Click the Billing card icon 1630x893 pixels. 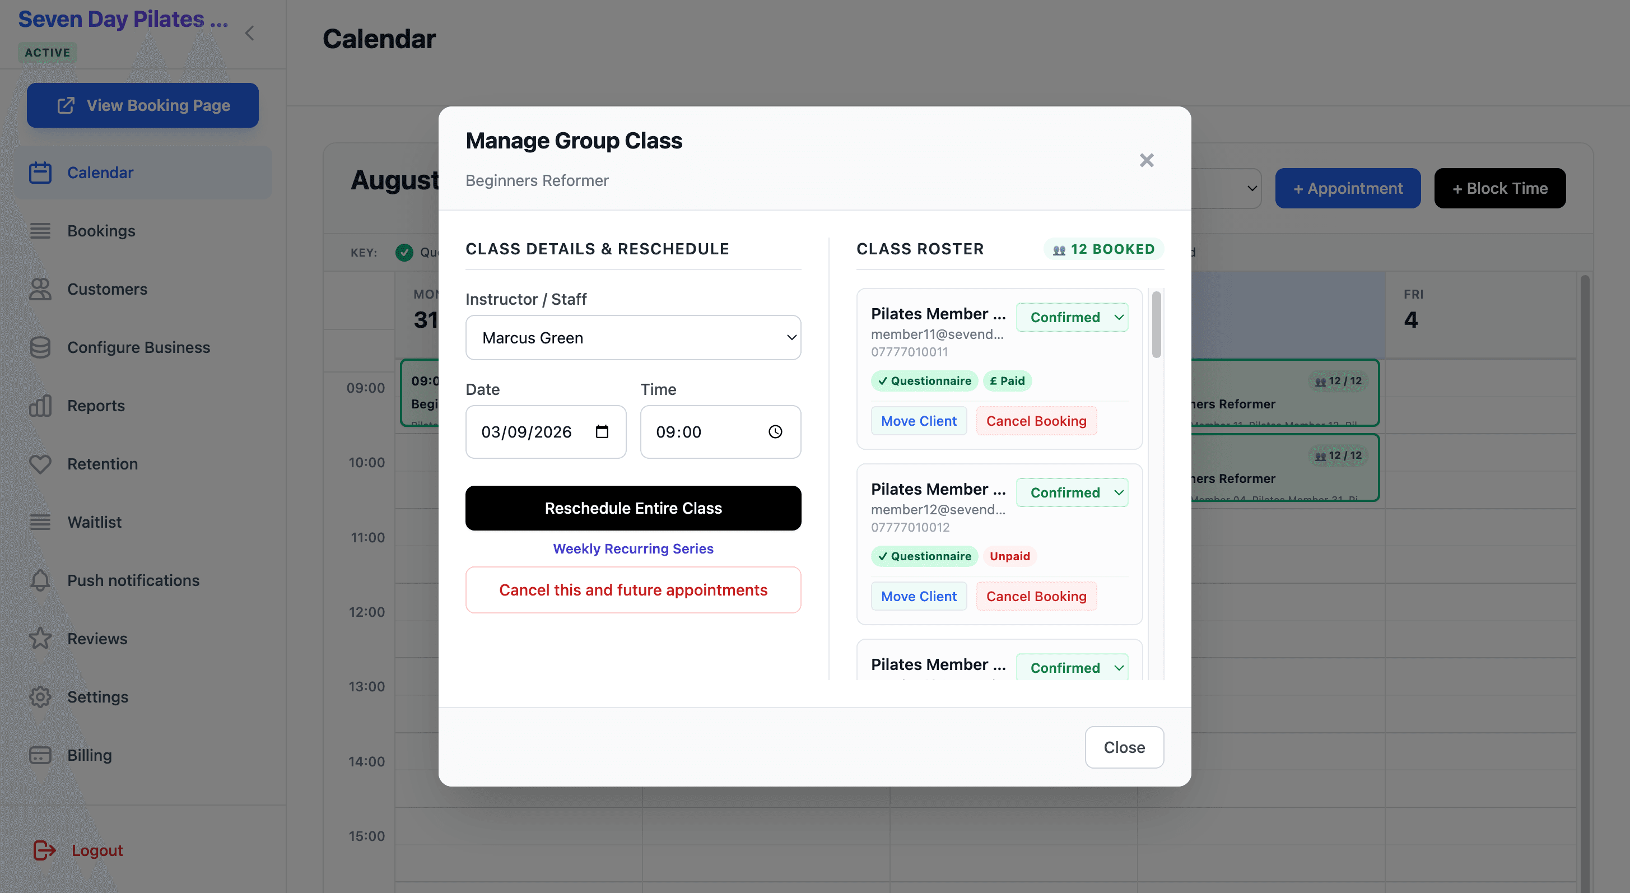coord(40,755)
